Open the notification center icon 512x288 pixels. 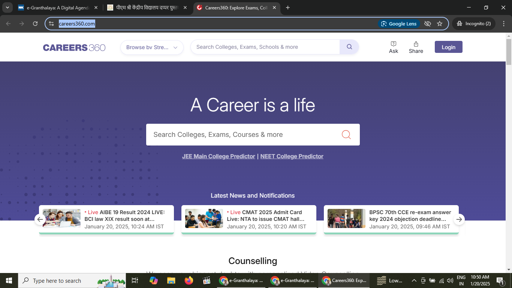click(500, 280)
